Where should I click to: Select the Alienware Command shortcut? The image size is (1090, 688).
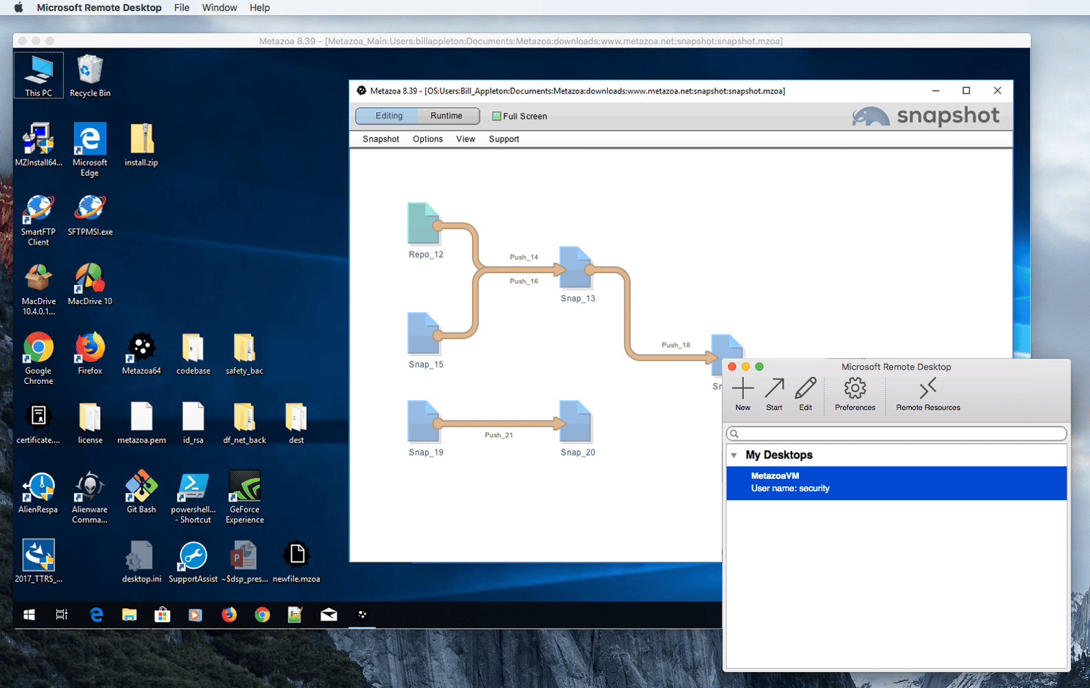click(90, 497)
